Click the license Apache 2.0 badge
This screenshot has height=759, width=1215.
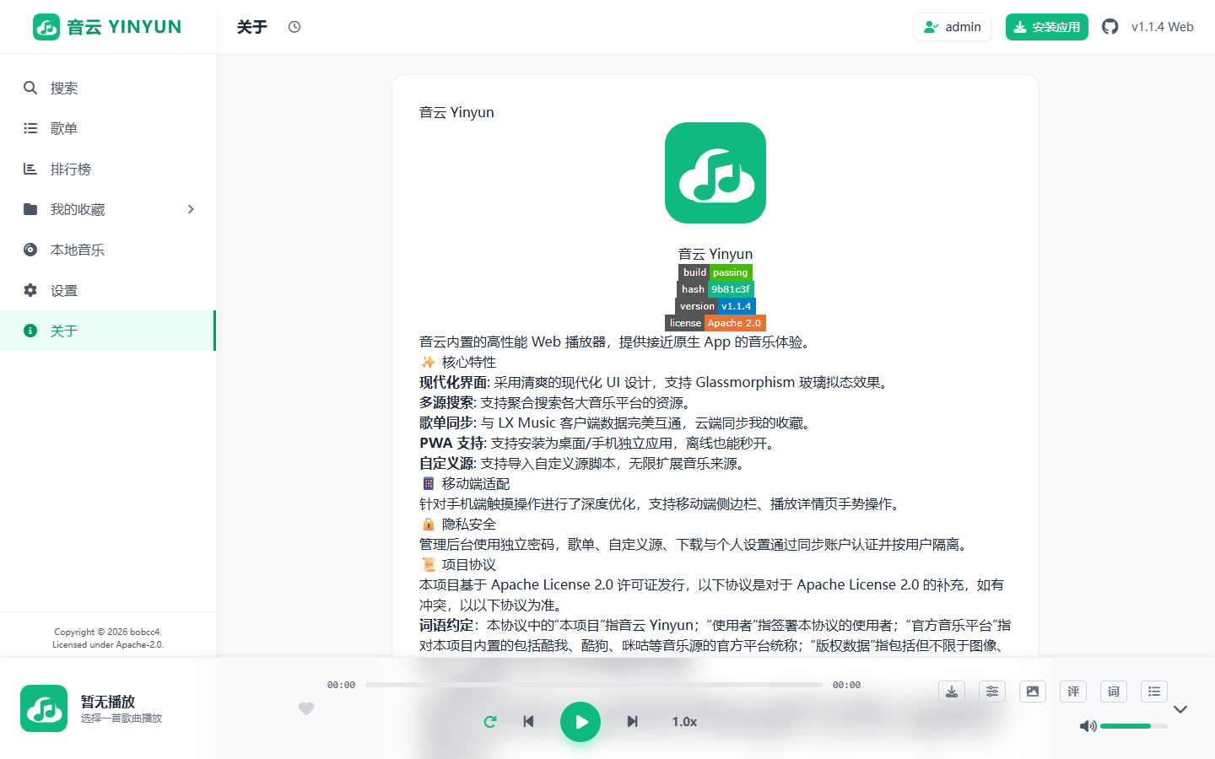tap(715, 323)
